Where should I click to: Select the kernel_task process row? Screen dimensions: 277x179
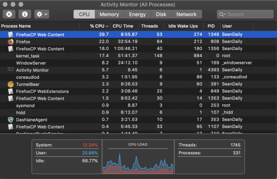(x=138, y=56)
